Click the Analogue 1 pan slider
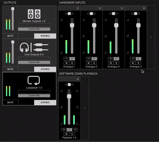 (x=69, y=13)
